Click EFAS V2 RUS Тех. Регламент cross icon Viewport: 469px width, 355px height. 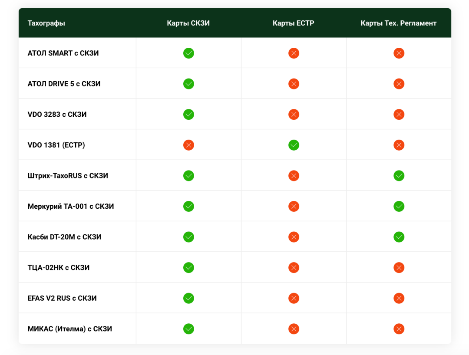pos(399,298)
